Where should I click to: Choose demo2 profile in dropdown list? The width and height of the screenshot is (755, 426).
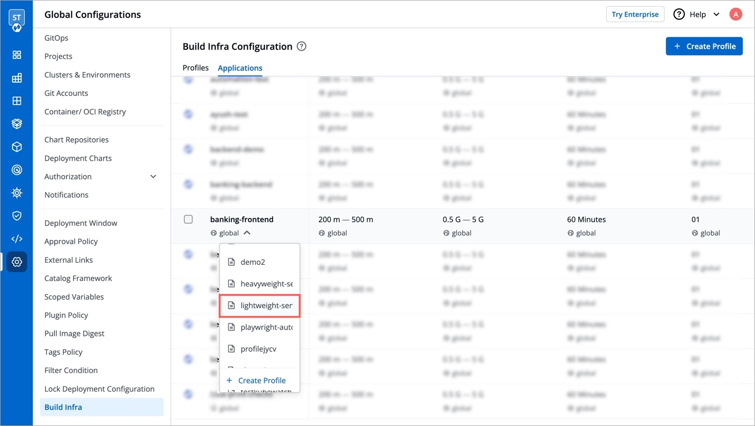click(253, 262)
